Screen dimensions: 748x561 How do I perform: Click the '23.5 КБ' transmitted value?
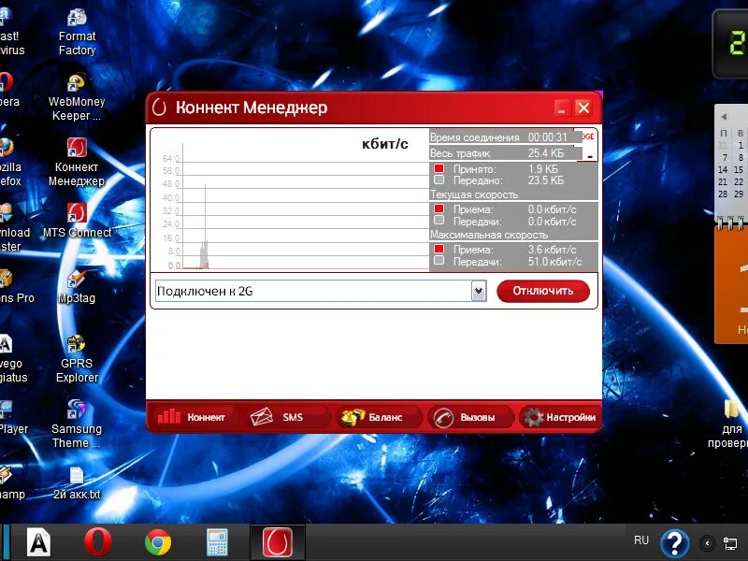tap(546, 180)
